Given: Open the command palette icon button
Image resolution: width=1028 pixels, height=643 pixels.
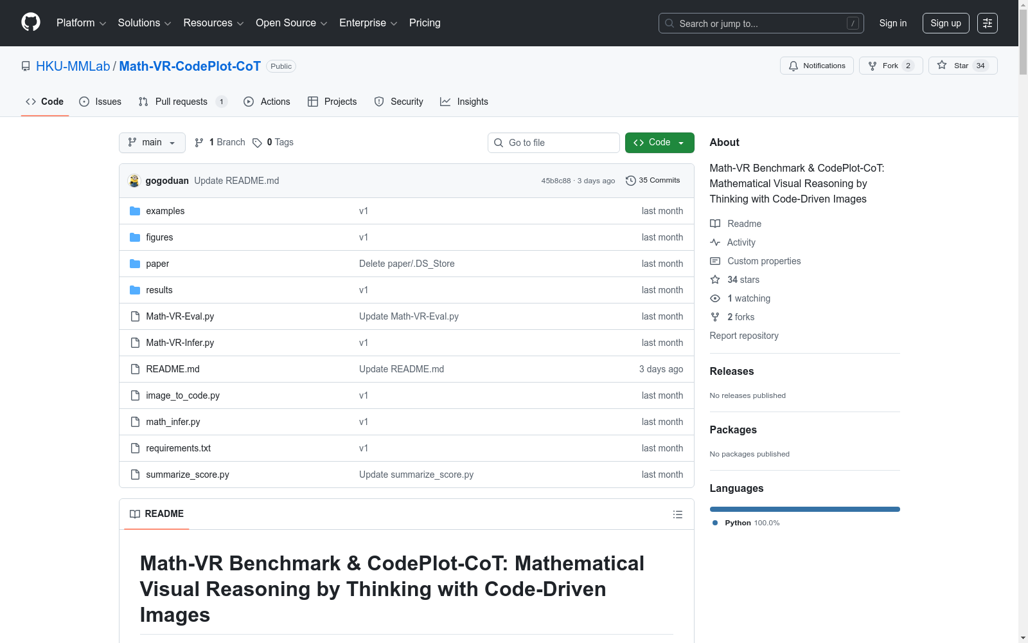Looking at the screenshot, I should tap(987, 23).
